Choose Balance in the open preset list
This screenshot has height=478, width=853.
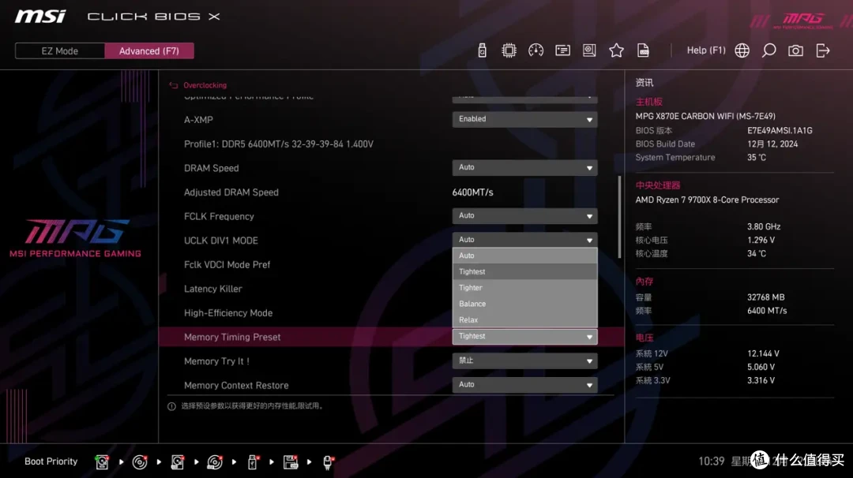pyautogui.click(x=524, y=304)
